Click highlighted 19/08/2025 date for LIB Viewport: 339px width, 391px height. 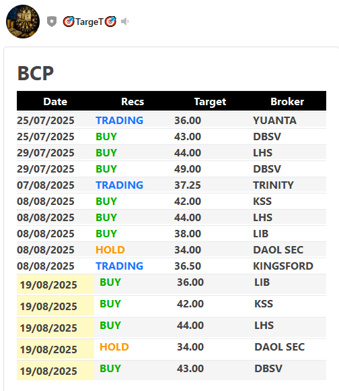pyautogui.click(x=48, y=284)
